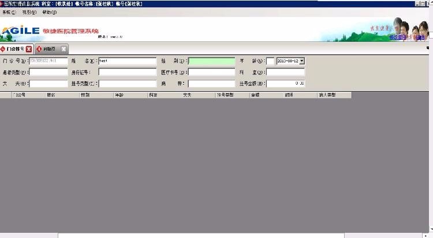This screenshot has width=433, height=238.
Task: Click the 挂号金额 field showing 0.00
Action: tap(286, 84)
